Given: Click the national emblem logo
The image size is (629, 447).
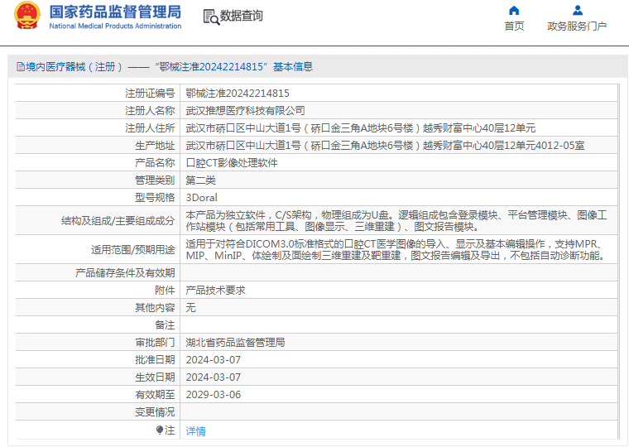Looking at the screenshot, I should [x=27, y=16].
